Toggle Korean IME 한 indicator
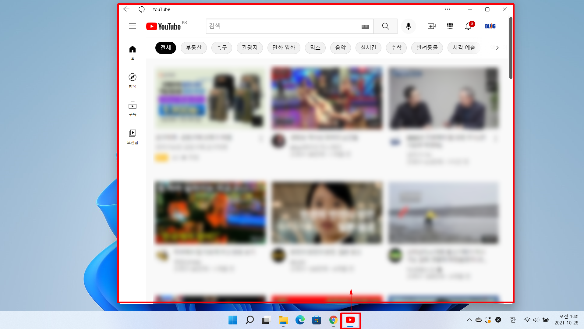Viewport: 584px width, 329px height. click(513, 320)
